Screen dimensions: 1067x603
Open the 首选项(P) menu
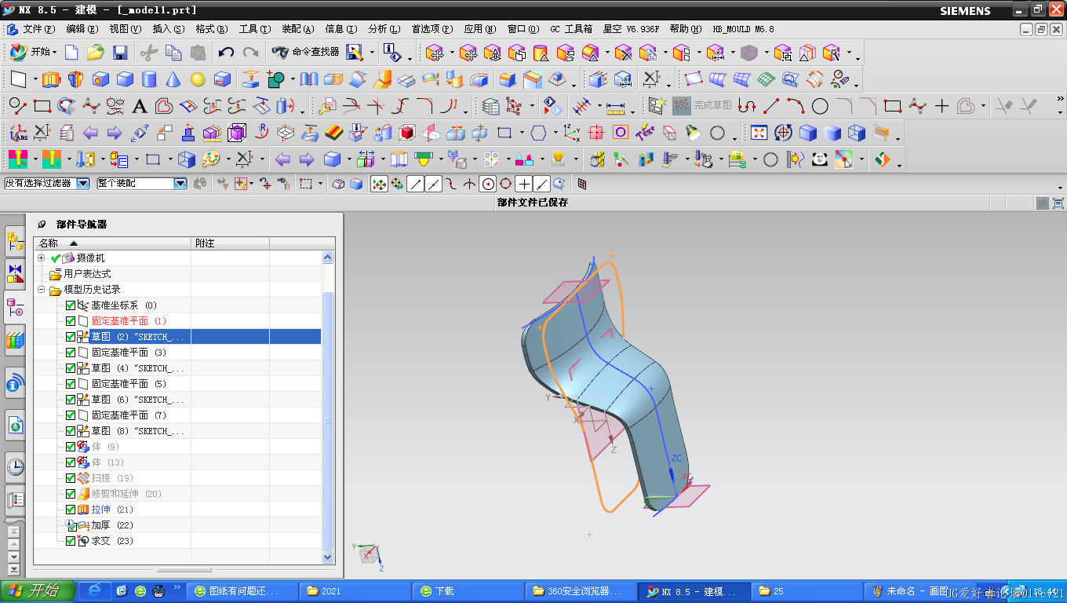coord(432,29)
